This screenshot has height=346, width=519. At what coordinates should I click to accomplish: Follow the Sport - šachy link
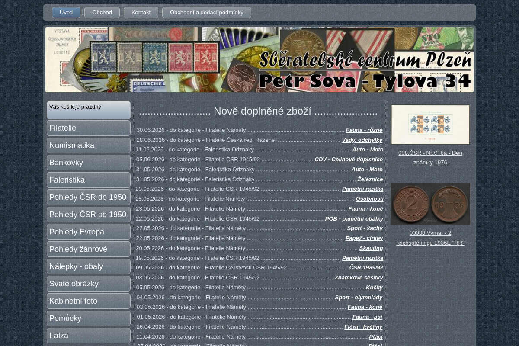pos(365,228)
